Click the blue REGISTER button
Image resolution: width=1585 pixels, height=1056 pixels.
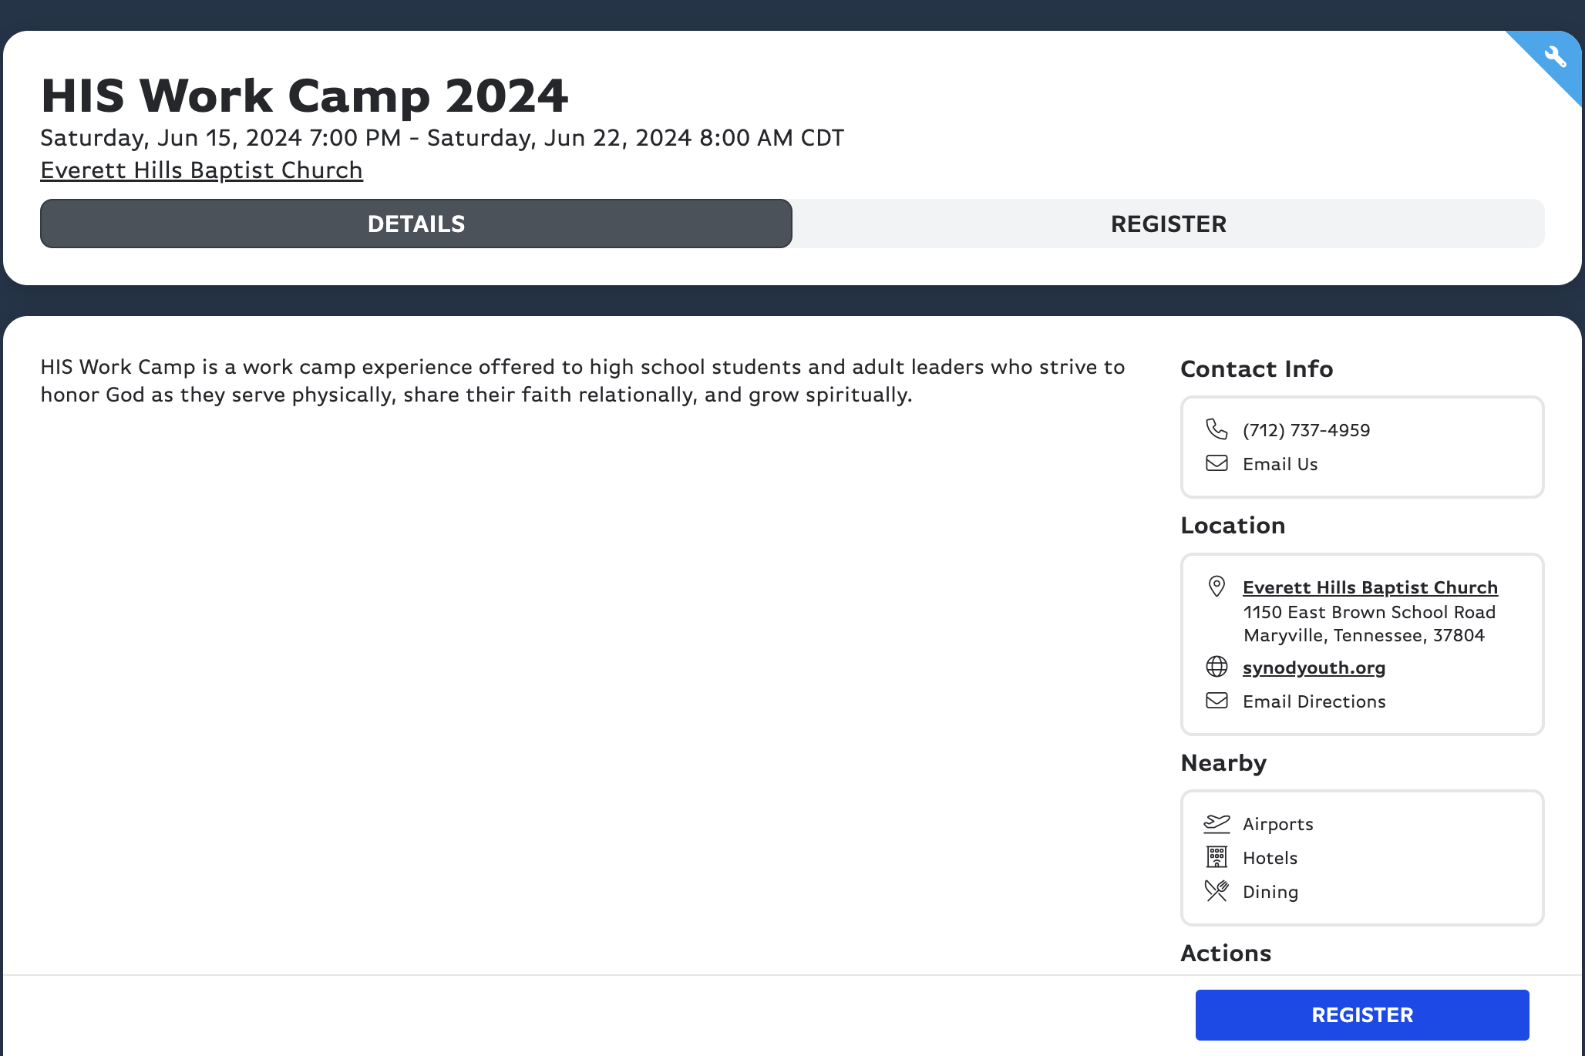tap(1362, 1015)
